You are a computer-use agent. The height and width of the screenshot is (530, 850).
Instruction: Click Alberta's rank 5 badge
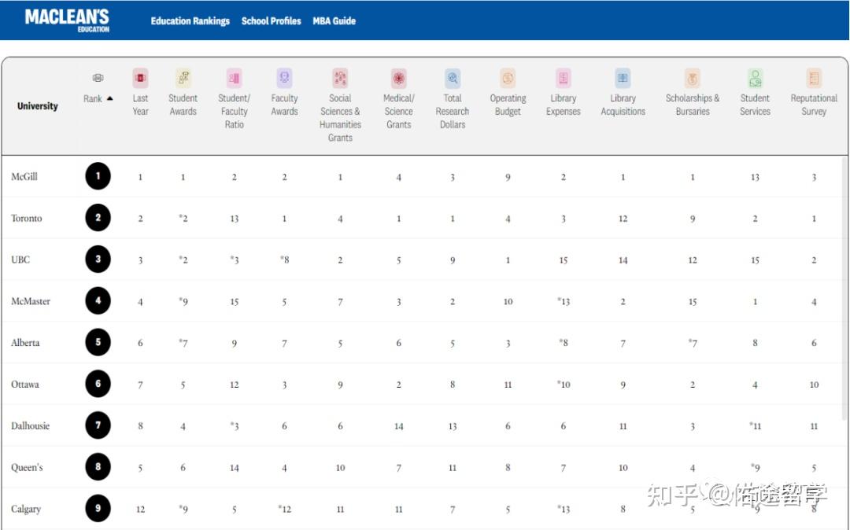click(x=98, y=342)
